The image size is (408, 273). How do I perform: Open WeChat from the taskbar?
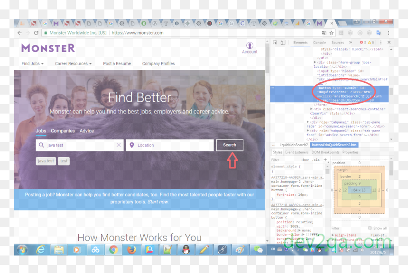(259, 250)
